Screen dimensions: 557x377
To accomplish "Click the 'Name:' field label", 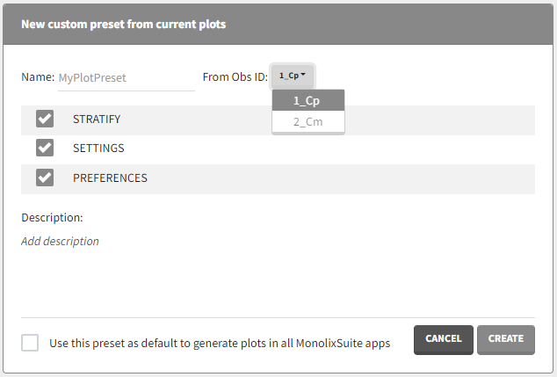I will 38,77.
